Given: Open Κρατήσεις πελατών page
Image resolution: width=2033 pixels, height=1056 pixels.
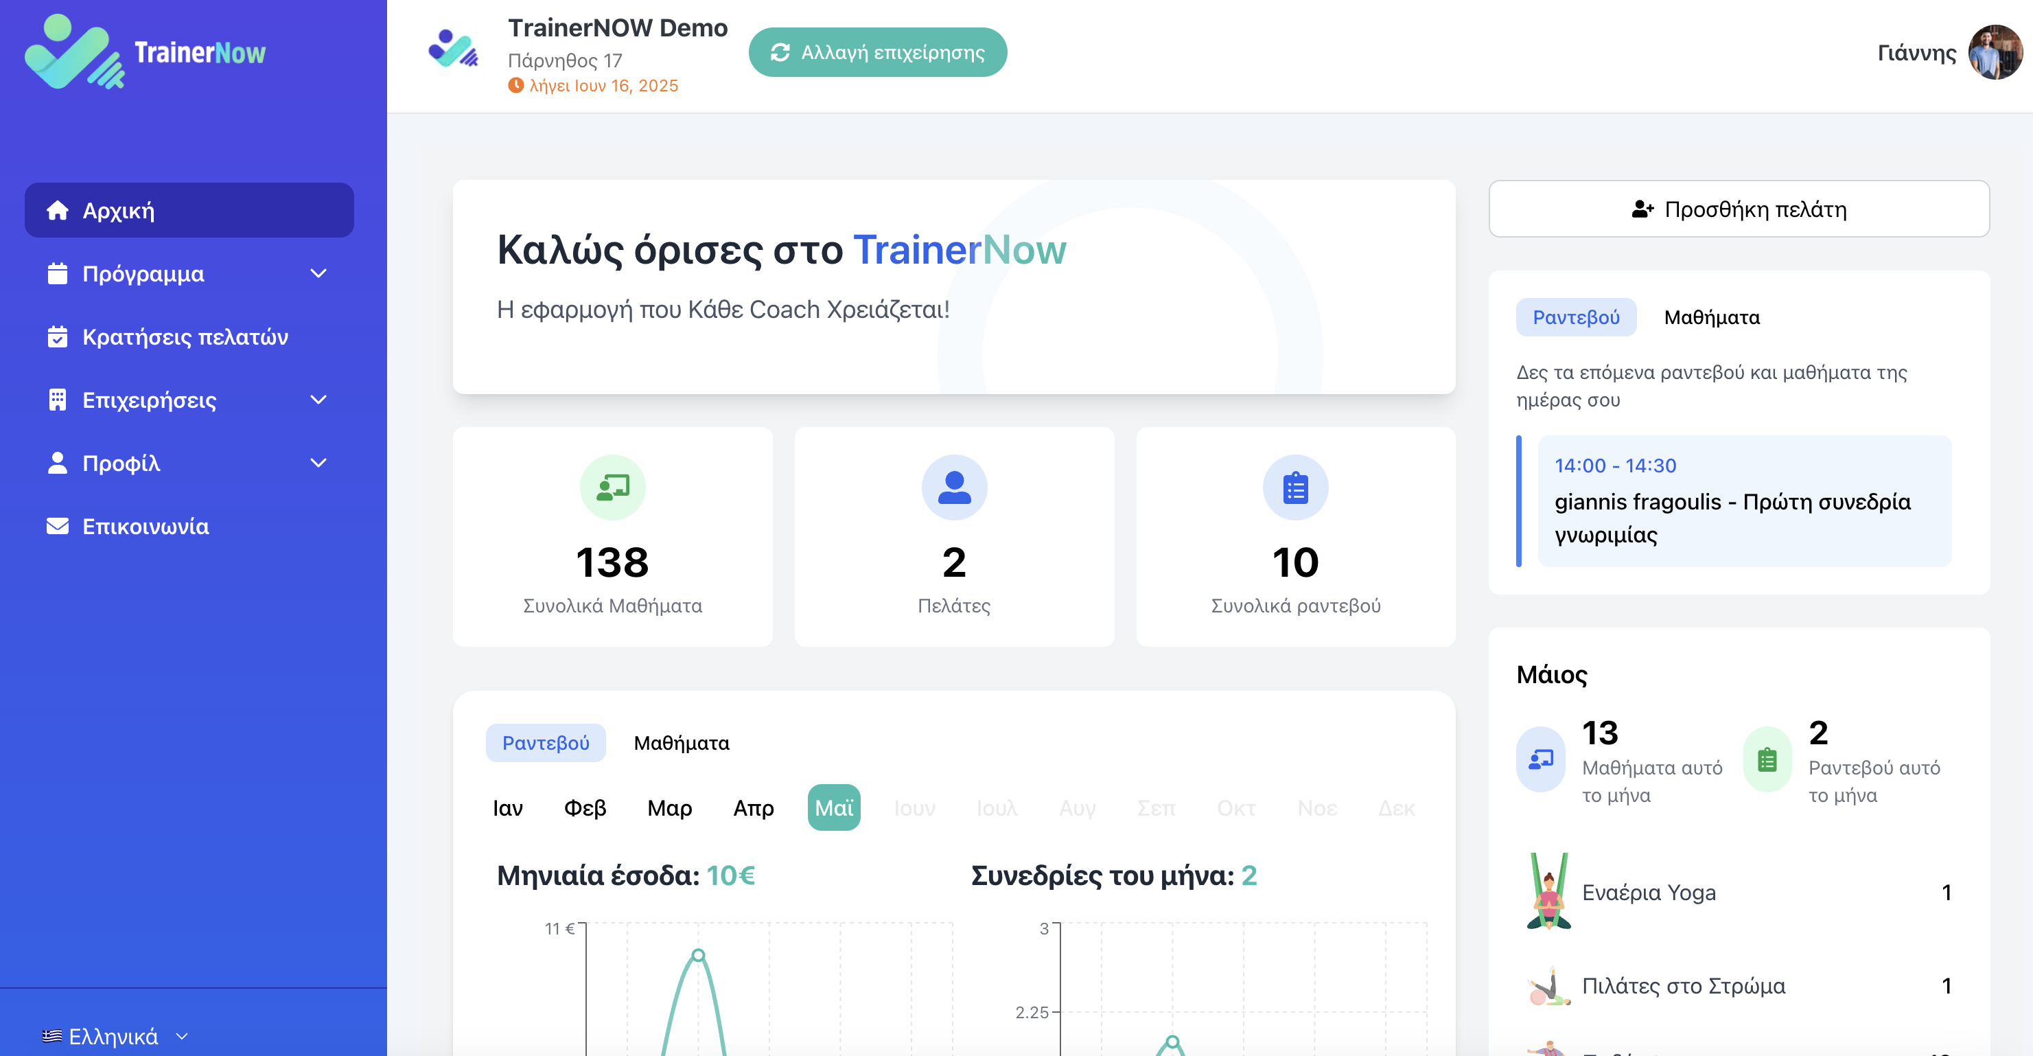Looking at the screenshot, I should pos(189,337).
